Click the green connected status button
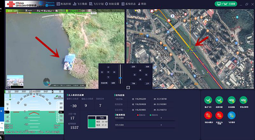 226,4
